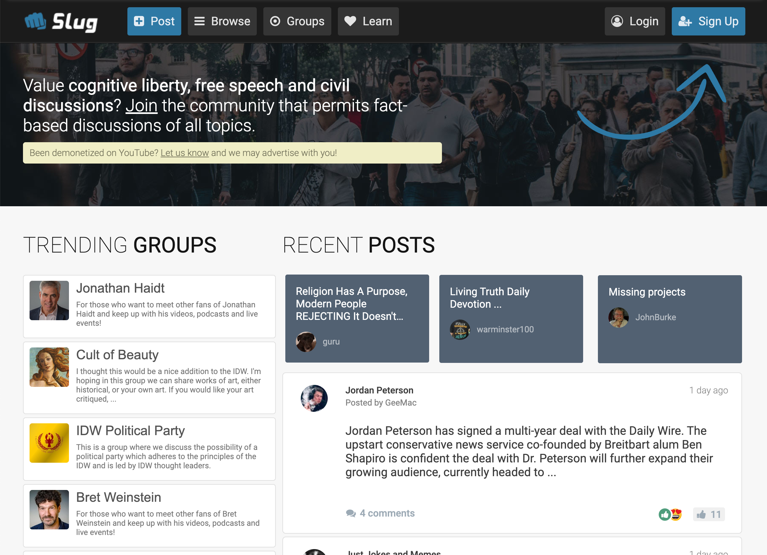Open warminster100 username
This screenshot has width=767, height=555.
point(505,329)
